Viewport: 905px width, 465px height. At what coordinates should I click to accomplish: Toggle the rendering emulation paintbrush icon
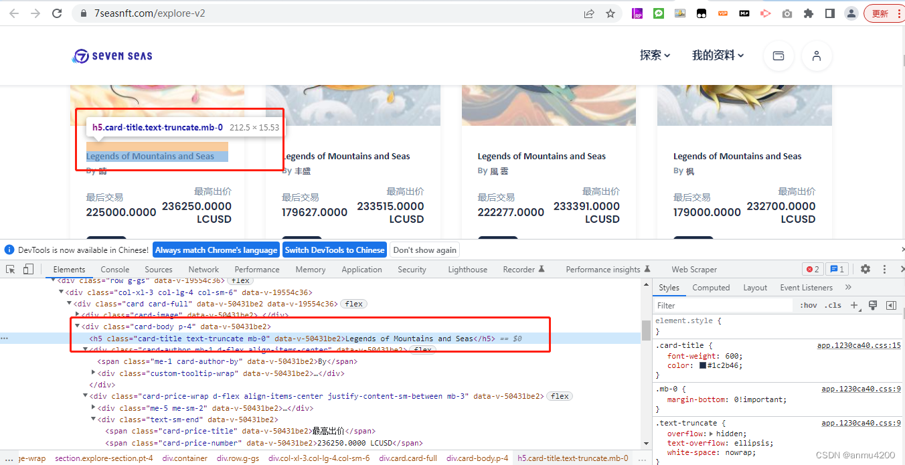coord(872,305)
